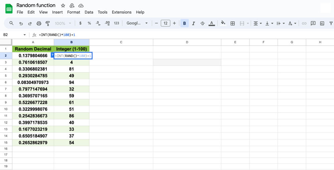Select the cell containing 0.7610618507
The width and height of the screenshot is (334, 170).
coord(33,62)
